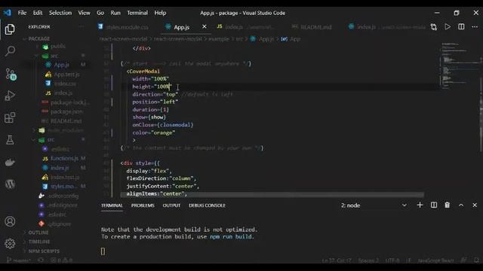The width and height of the screenshot is (483, 271).
Task: Click the JavaScript React language mode
Action: (x=436, y=260)
